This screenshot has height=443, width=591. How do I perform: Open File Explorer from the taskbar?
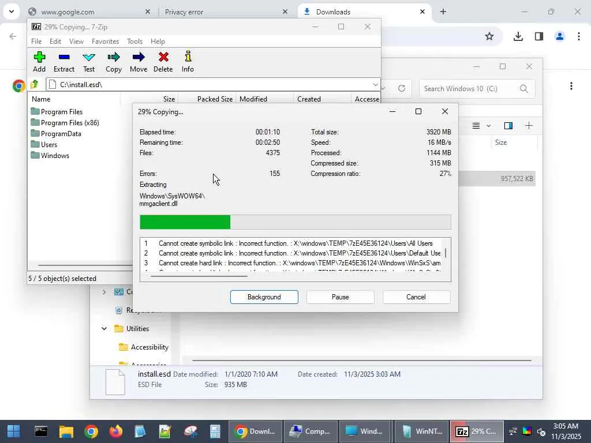(66, 431)
